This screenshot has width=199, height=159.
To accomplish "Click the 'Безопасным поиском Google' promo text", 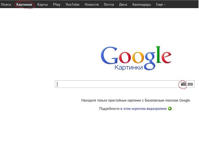I will [169, 100].
